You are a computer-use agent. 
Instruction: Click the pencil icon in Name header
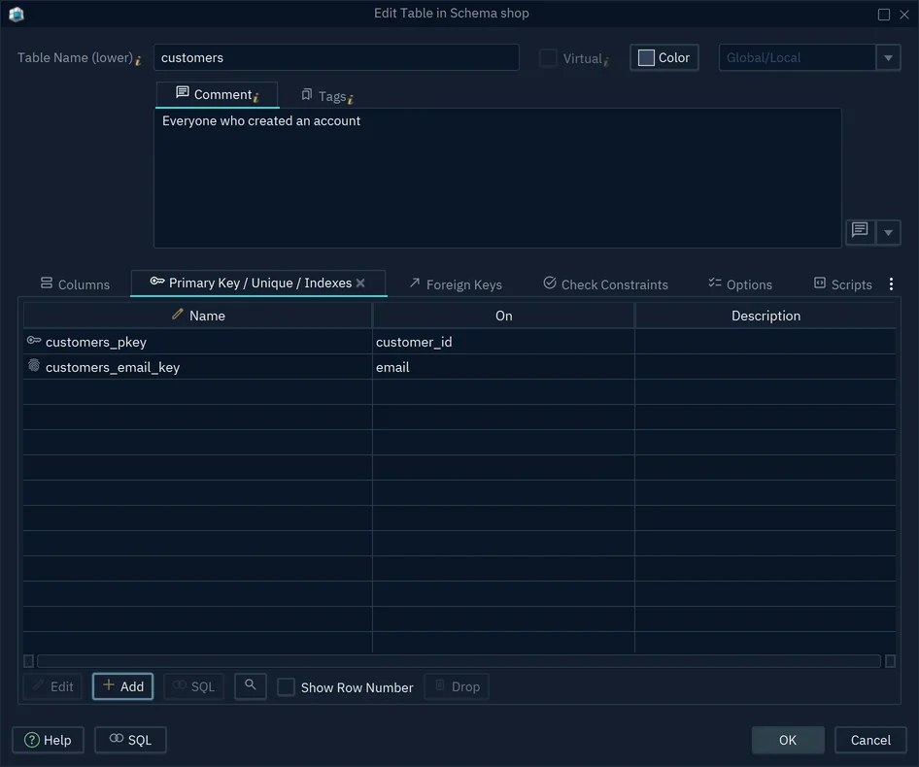coord(178,315)
